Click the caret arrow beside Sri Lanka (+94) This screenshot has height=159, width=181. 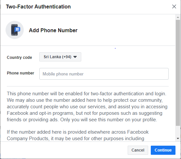tap(75, 57)
